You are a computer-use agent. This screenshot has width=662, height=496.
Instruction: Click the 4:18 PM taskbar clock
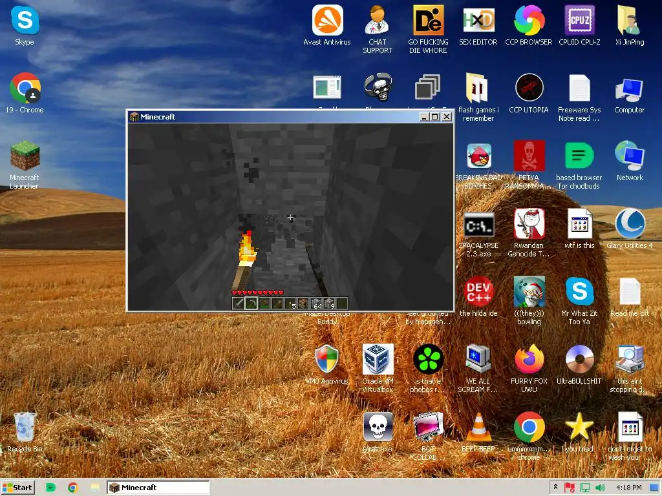[628, 488]
